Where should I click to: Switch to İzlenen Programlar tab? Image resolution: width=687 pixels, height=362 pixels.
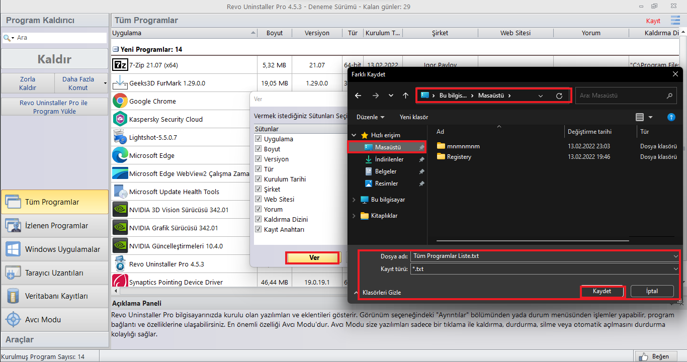click(x=54, y=226)
